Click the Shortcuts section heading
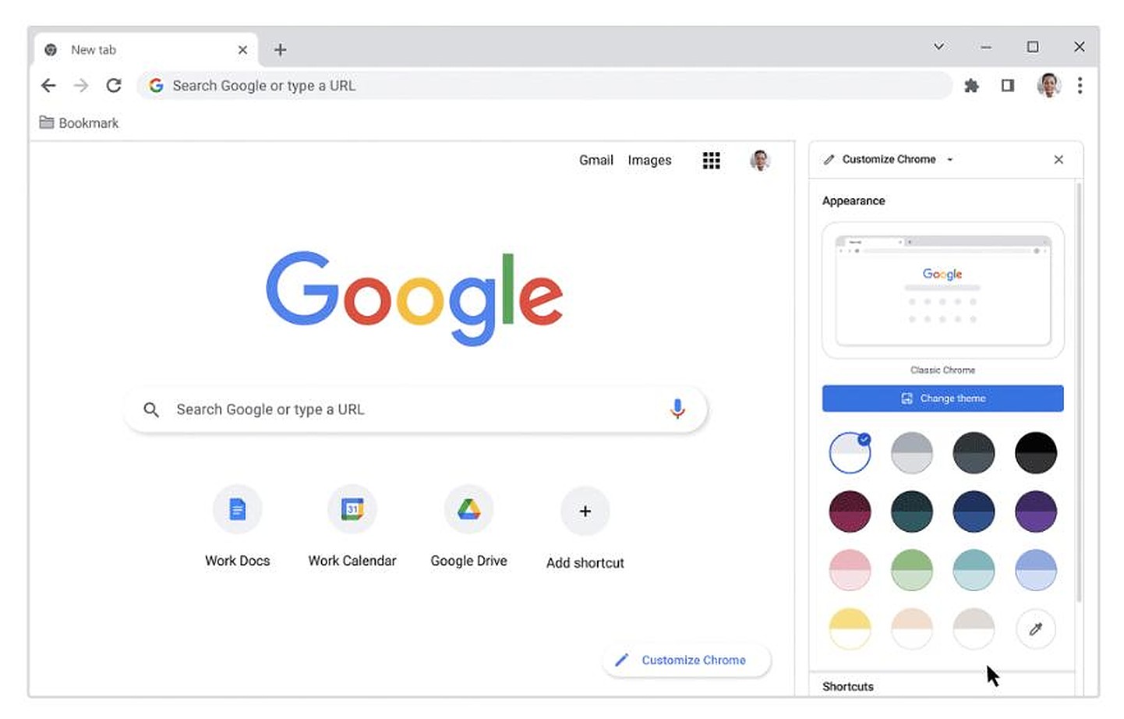1124x719 pixels. pyautogui.click(x=848, y=687)
